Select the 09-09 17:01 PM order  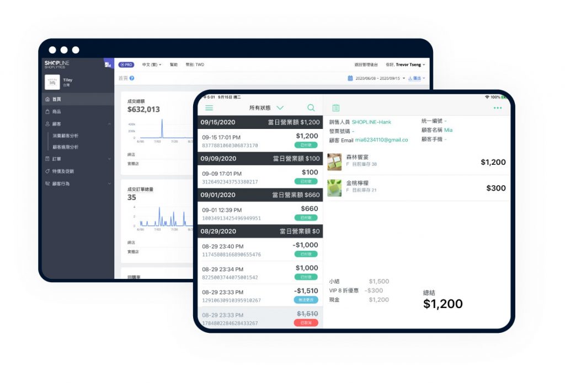[x=260, y=177]
